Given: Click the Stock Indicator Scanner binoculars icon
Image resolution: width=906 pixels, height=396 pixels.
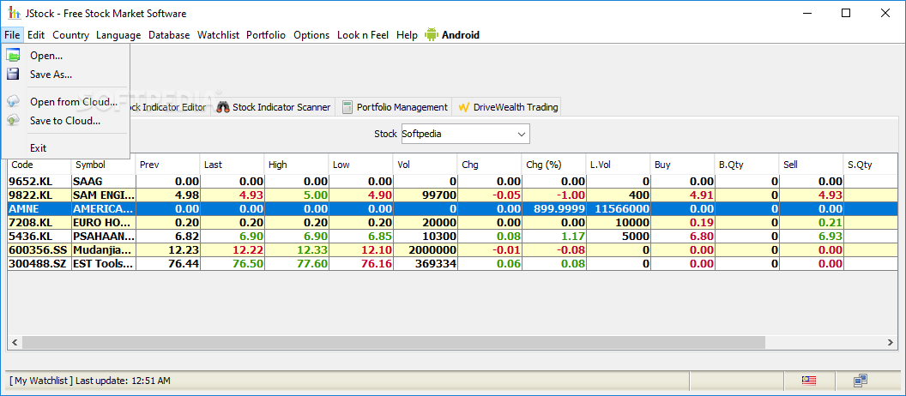Looking at the screenshot, I should pos(223,107).
